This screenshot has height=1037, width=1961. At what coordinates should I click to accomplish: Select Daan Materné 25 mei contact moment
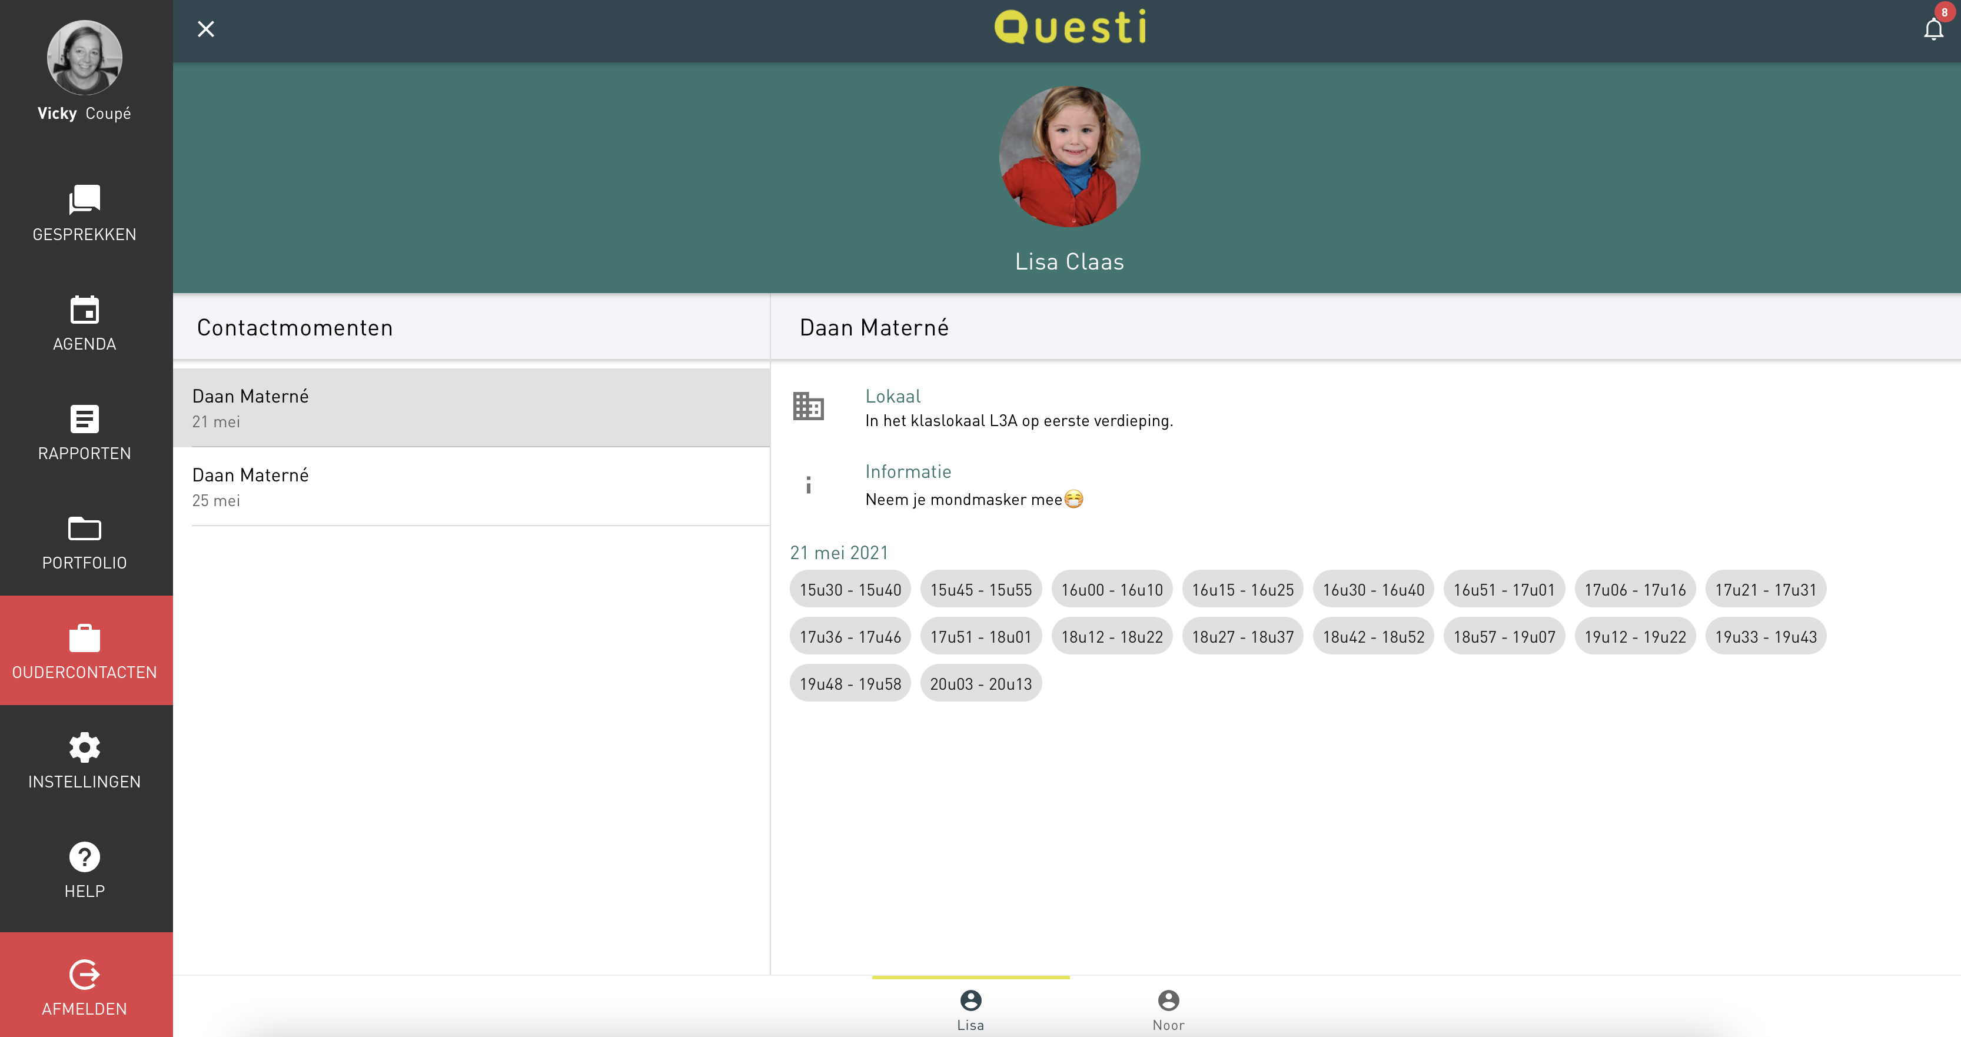click(471, 487)
